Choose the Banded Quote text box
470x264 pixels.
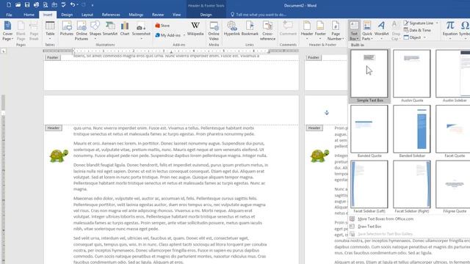[369, 131]
